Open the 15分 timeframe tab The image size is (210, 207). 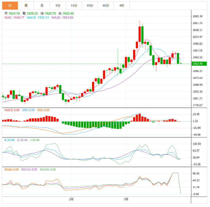coord(74,6)
